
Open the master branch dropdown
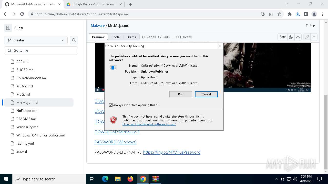click(36, 40)
